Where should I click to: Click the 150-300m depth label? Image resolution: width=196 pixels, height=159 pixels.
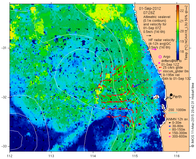tap(180, 133)
